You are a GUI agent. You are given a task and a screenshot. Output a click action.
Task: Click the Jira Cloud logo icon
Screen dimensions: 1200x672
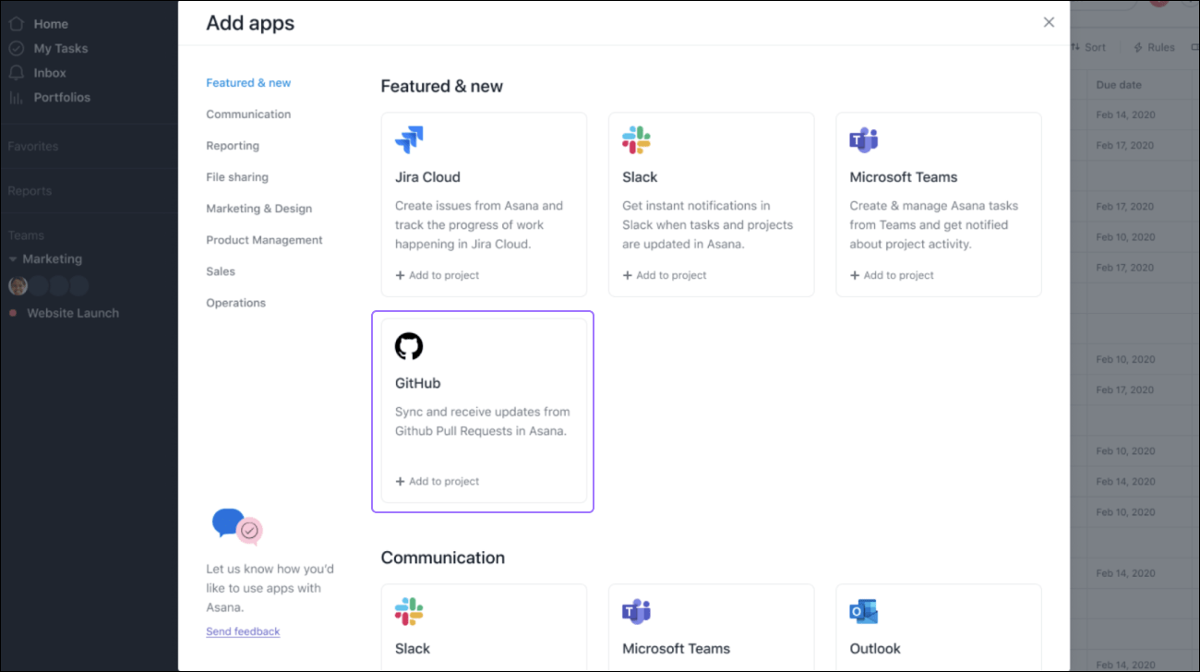(x=409, y=140)
